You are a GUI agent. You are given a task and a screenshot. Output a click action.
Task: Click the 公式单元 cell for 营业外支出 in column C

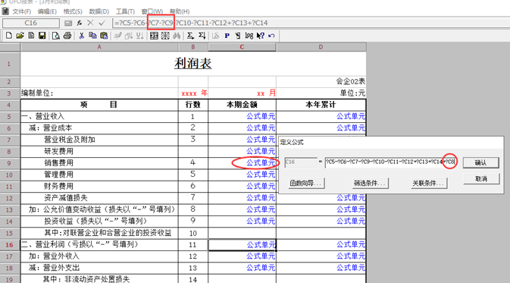point(242,268)
